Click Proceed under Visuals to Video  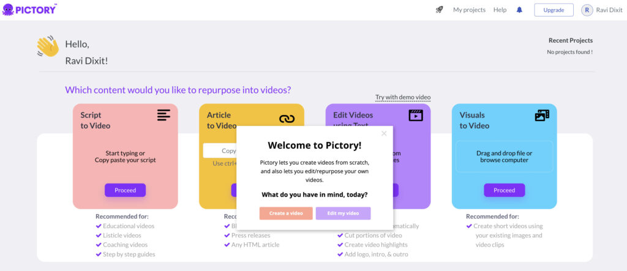click(505, 190)
